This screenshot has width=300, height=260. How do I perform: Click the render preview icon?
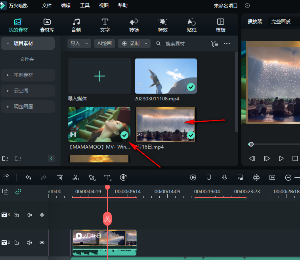click(x=193, y=177)
